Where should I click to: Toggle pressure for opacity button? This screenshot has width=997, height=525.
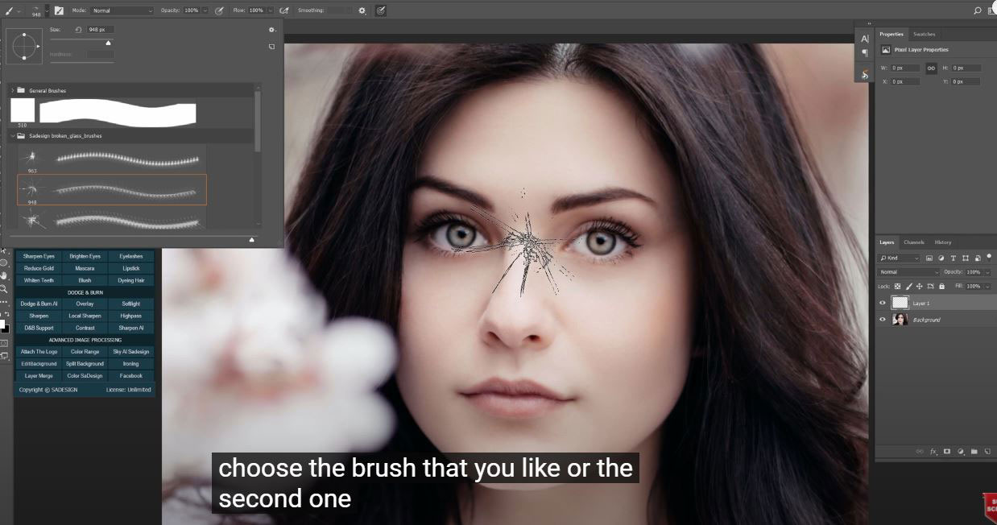pos(218,10)
